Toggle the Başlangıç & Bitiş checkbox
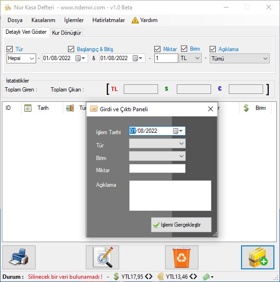 pos(71,49)
